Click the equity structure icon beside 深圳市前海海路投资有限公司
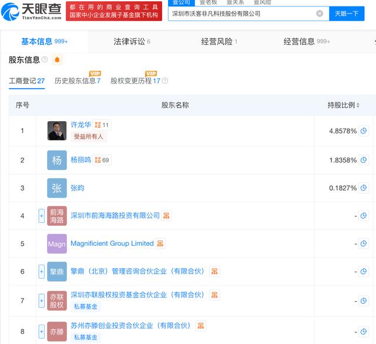Image resolution: width=376 pixels, height=344 pixels. [x=167, y=216]
